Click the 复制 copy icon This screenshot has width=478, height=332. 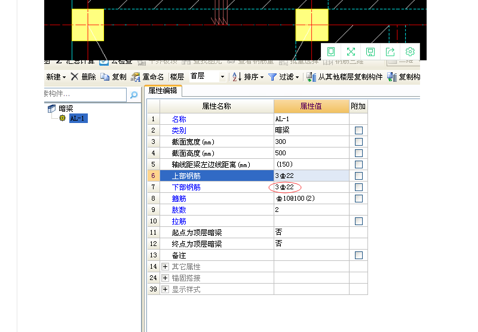tap(105, 77)
